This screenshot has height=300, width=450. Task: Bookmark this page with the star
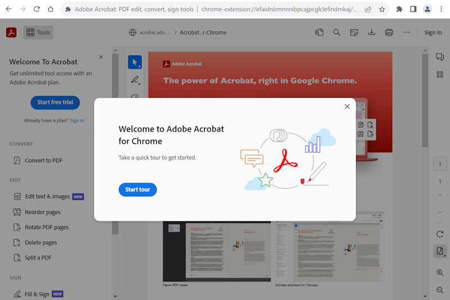[382, 9]
